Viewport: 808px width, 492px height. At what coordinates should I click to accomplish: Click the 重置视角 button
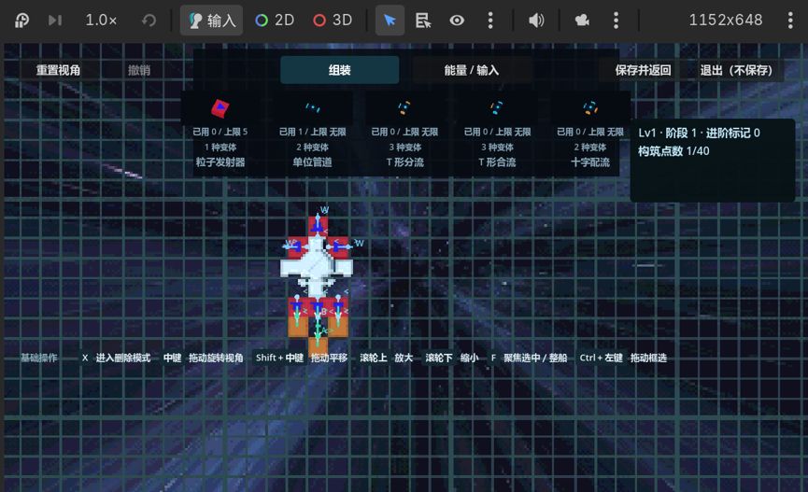(x=58, y=70)
